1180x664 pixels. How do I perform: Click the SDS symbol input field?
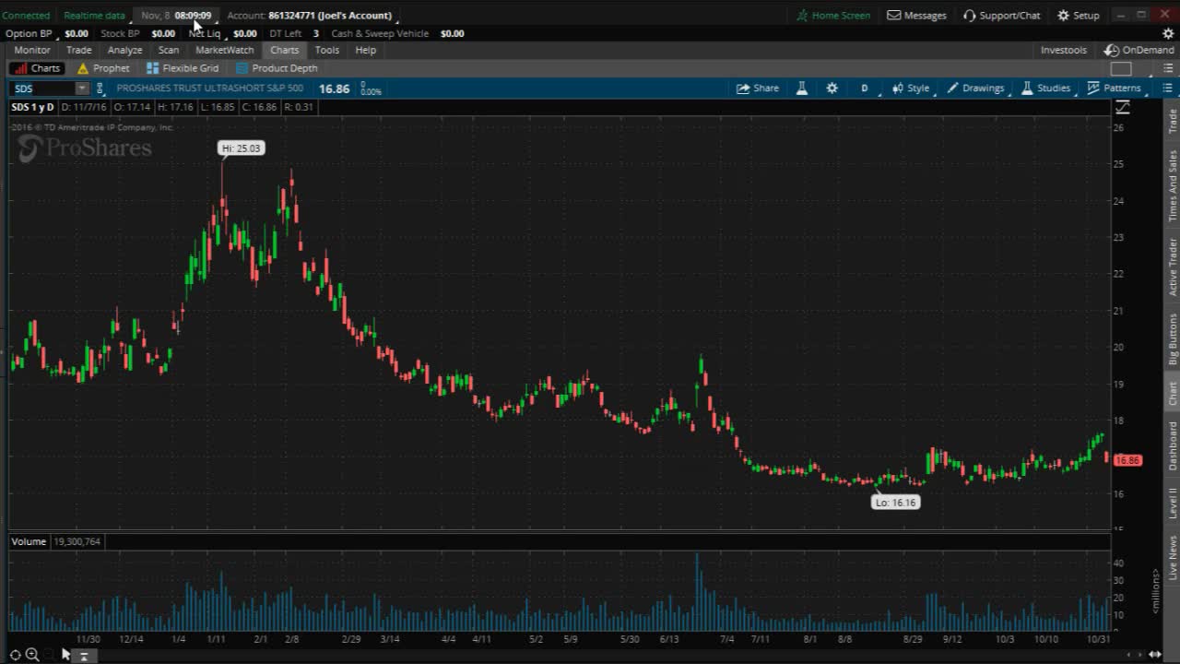(x=42, y=89)
